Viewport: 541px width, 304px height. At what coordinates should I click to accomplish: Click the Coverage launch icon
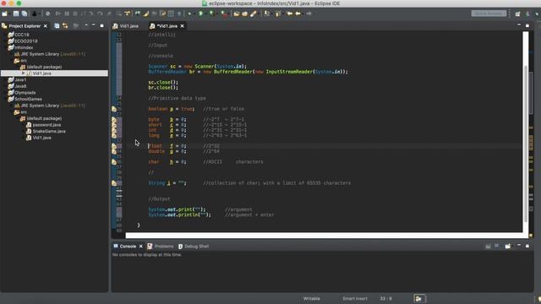(x=212, y=14)
